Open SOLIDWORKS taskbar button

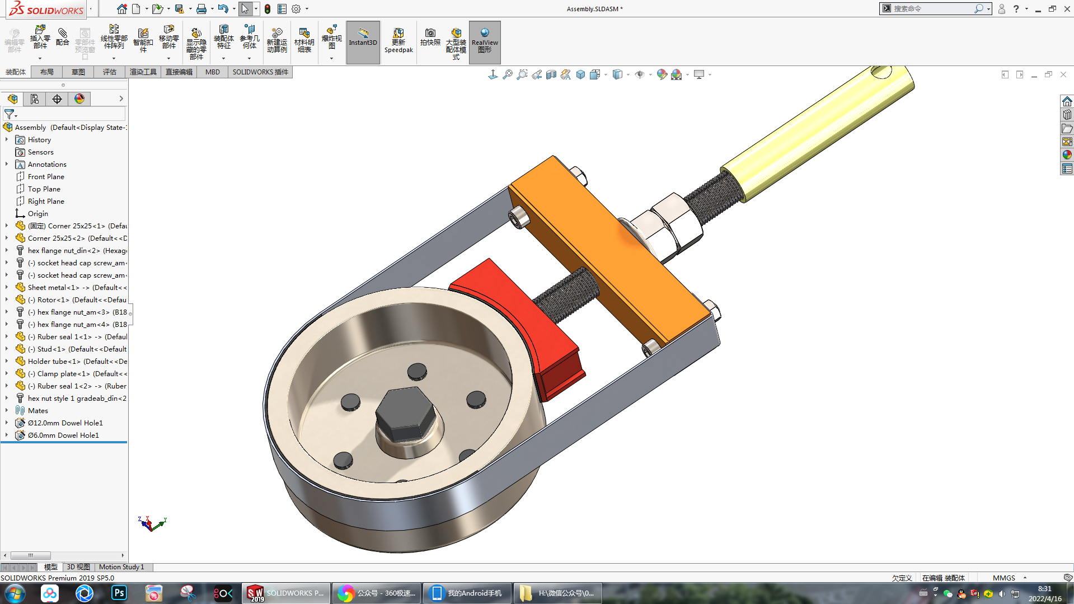click(285, 593)
